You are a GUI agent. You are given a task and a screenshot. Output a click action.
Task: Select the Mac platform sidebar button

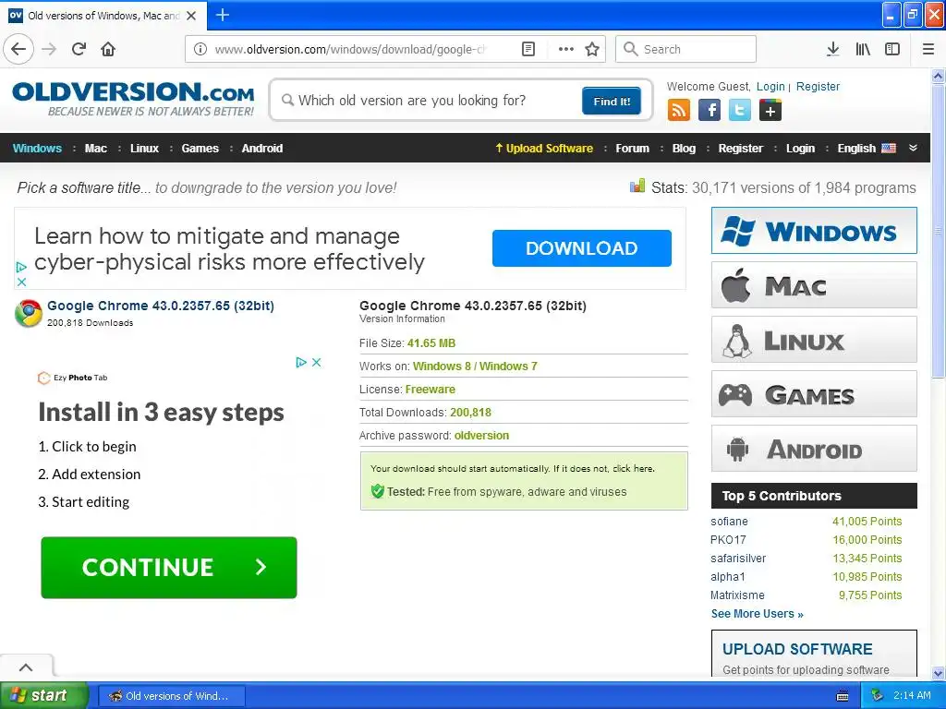pyautogui.click(x=814, y=285)
